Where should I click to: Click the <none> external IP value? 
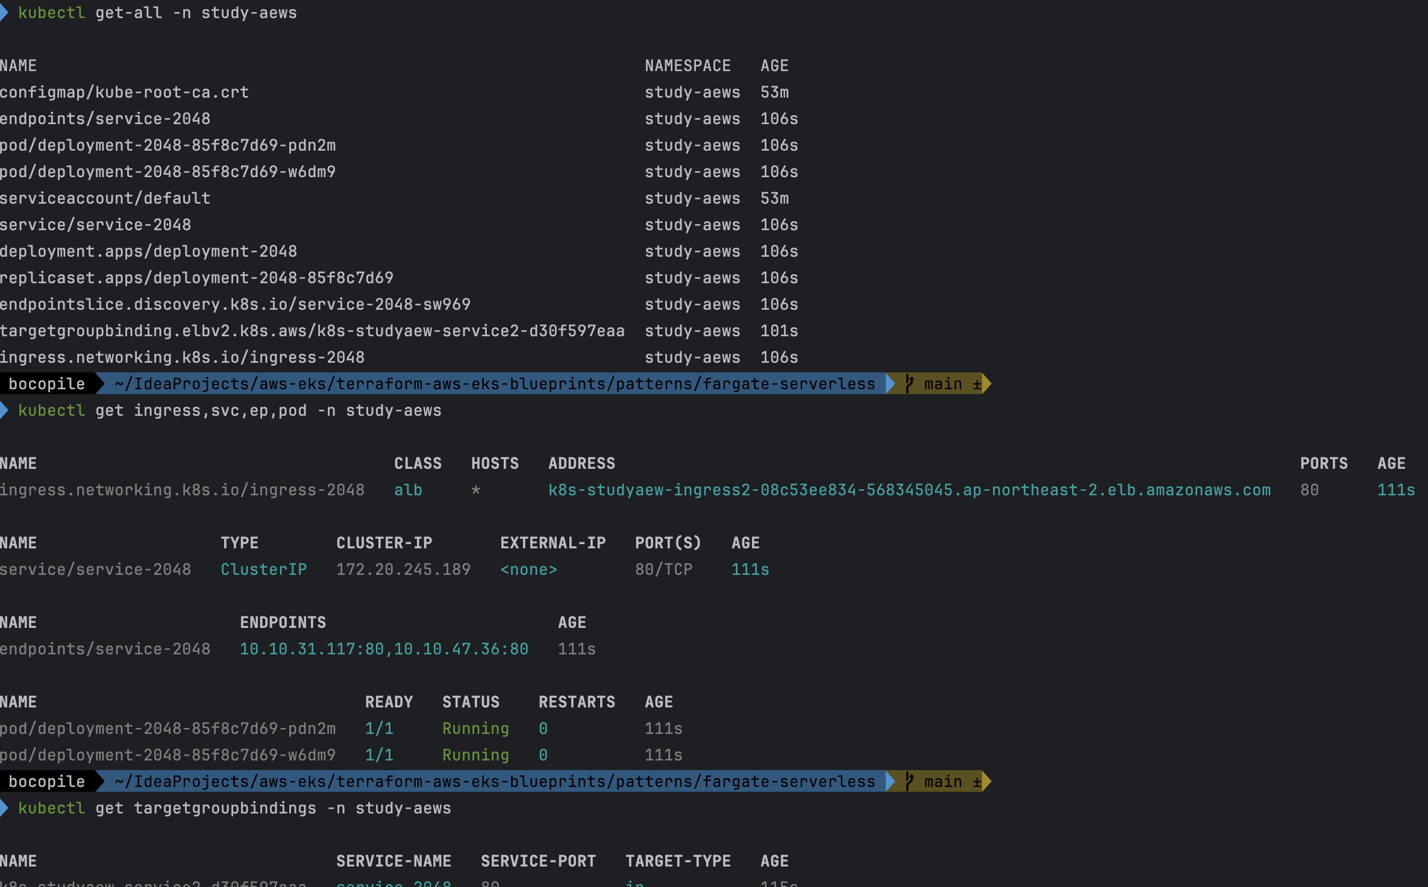point(528,569)
